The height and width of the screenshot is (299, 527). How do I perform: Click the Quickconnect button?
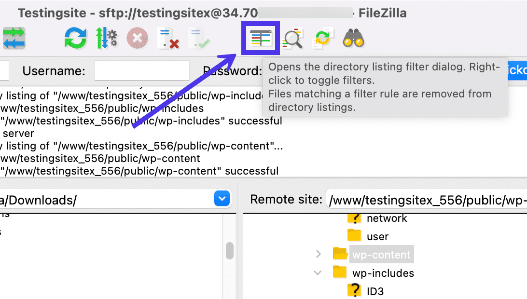pos(519,70)
